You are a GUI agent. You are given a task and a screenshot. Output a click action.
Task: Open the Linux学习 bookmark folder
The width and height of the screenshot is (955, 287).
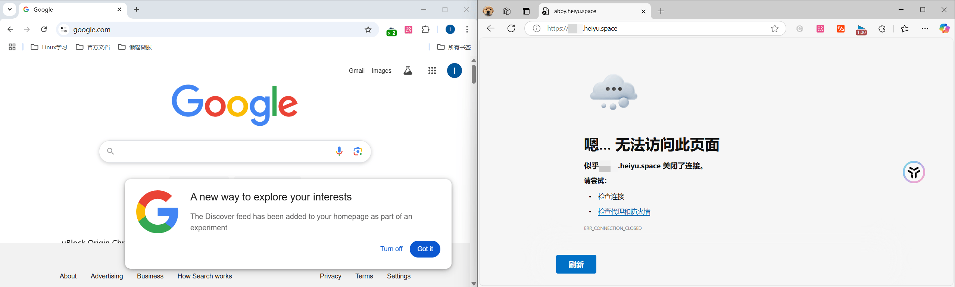(x=49, y=47)
